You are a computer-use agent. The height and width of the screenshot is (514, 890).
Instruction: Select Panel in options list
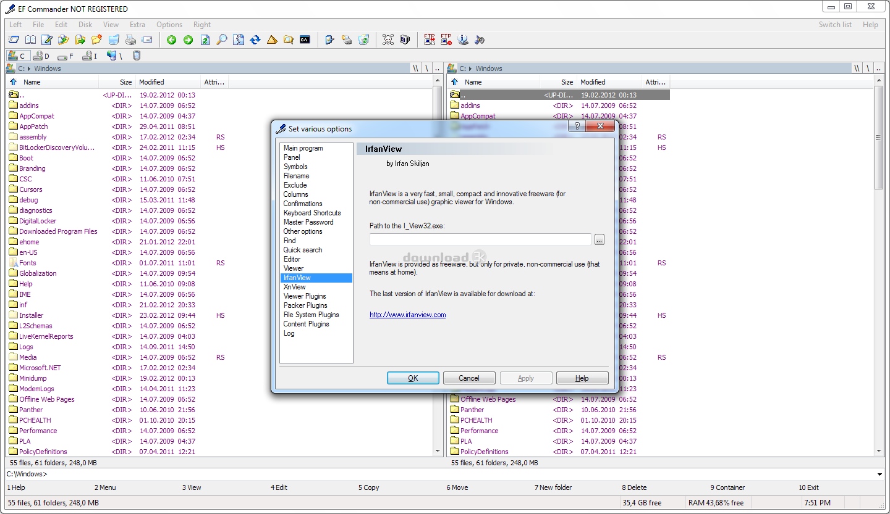click(x=292, y=157)
